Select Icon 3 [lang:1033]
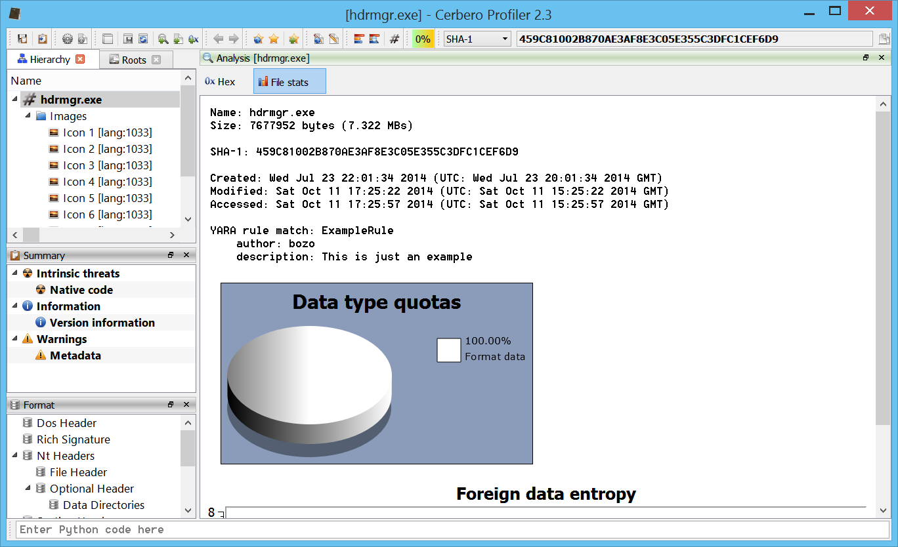898x547 pixels. click(108, 165)
